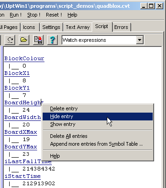Close the quadblox.cvt window
This screenshot has height=188, width=166.
[160, 6]
